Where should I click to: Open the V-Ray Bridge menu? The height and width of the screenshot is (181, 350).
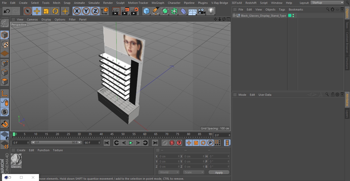click(x=220, y=3)
